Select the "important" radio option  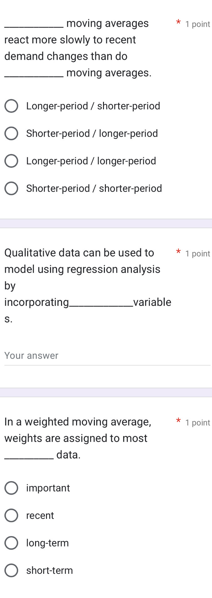(x=11, y=488)
